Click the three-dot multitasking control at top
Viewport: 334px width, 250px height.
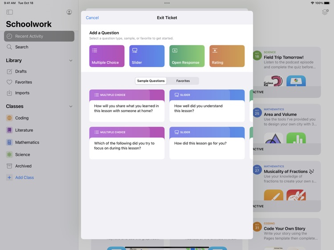167,3
